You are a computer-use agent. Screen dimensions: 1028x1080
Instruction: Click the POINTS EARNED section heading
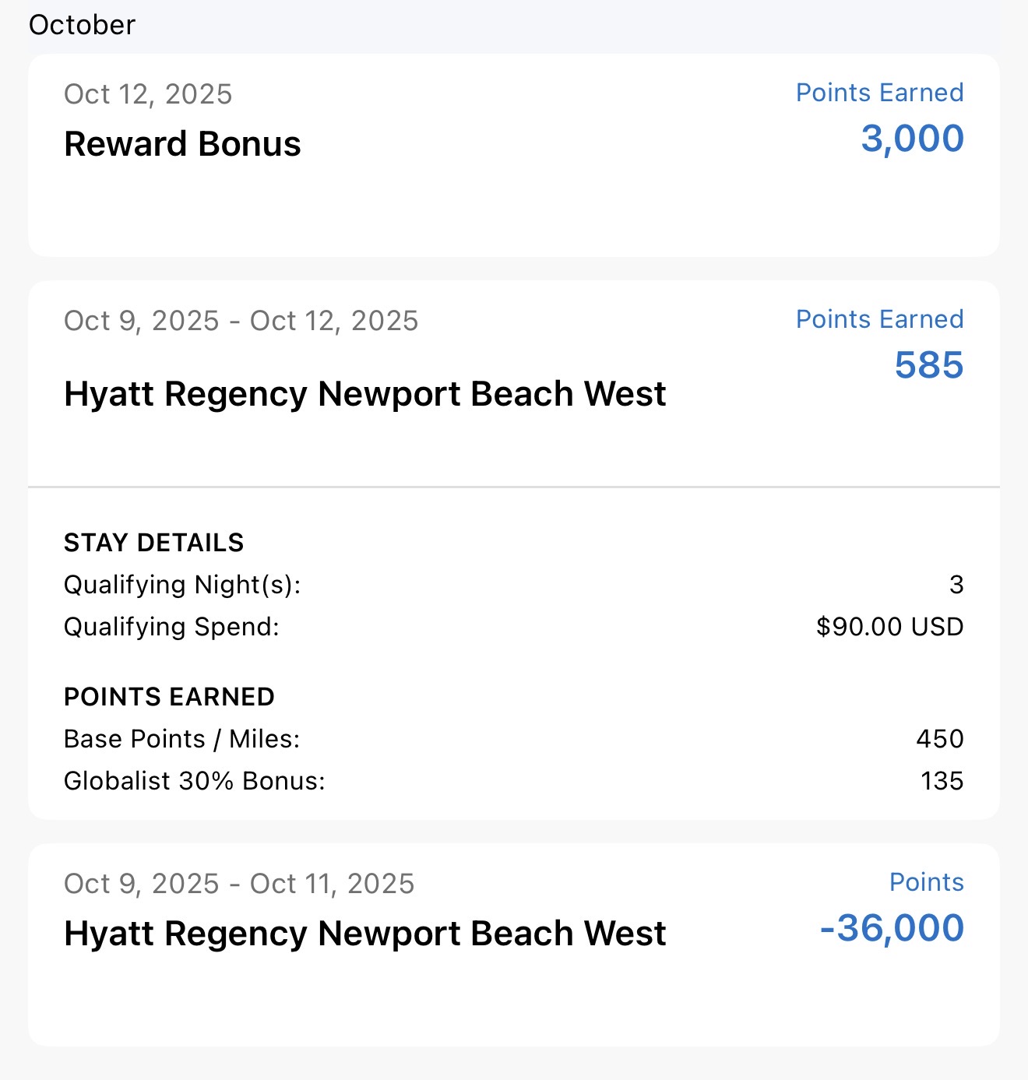(x=169, y=697)
